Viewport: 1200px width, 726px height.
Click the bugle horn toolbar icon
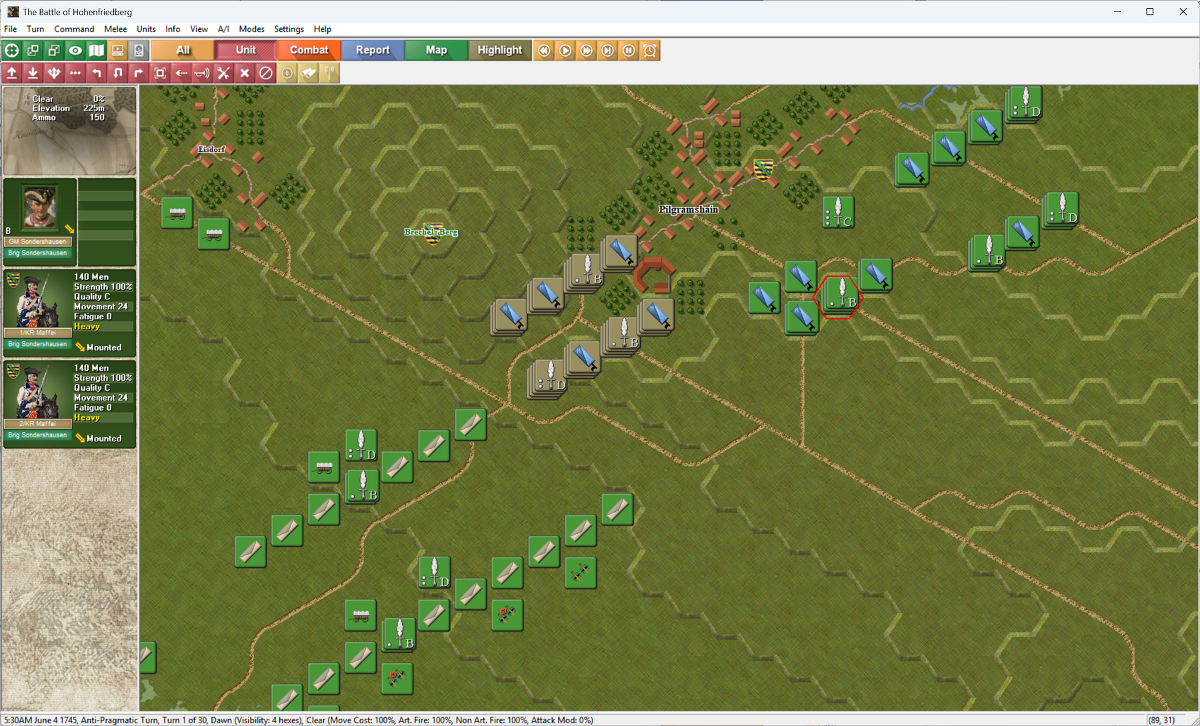coord(202,73)
